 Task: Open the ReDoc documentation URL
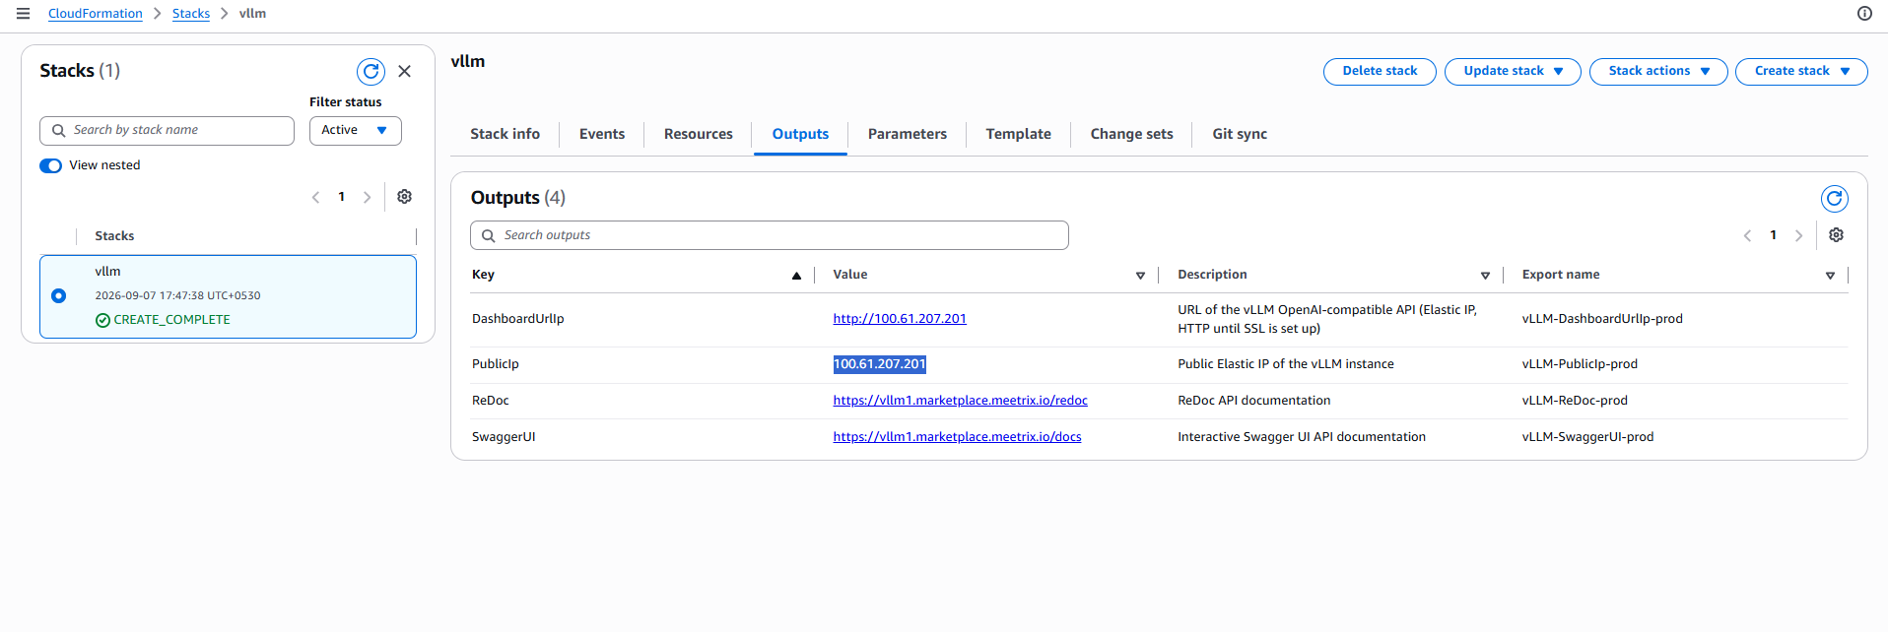click(x=961, y=401)
